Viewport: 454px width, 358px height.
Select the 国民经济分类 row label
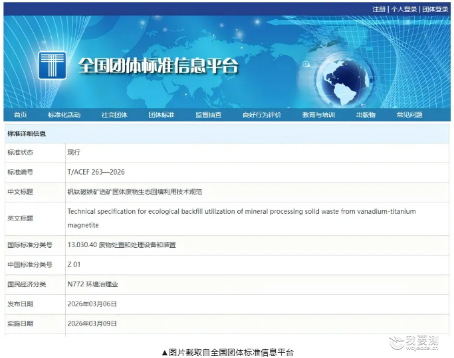[27, 284]
